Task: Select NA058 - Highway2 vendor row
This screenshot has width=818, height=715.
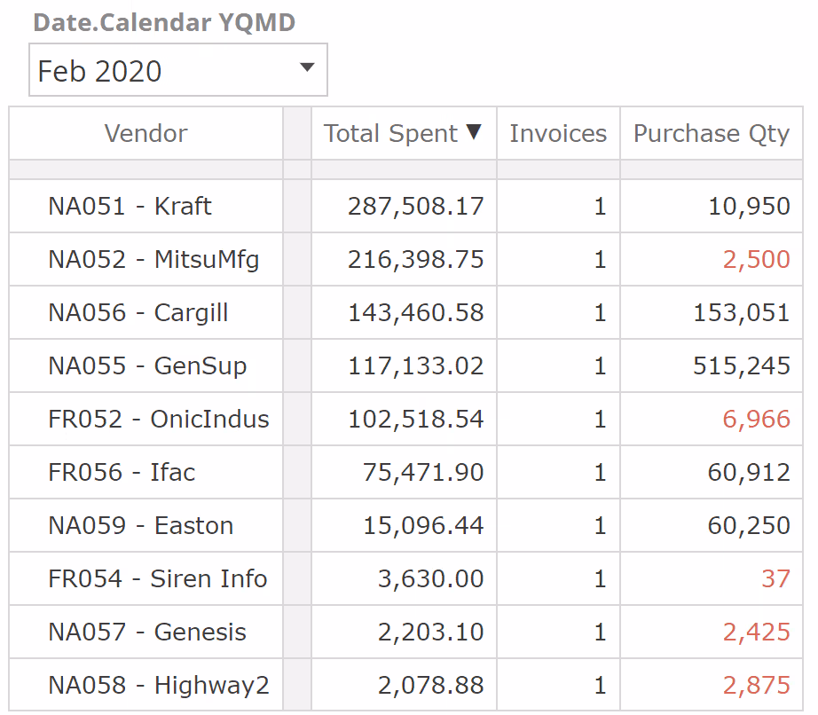Action: [x=158, y=686]
